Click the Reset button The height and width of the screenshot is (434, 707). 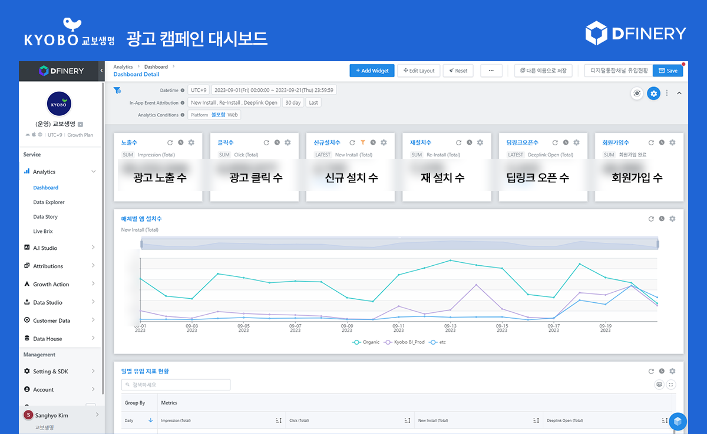pyautogui.click(x=458, y=71)
